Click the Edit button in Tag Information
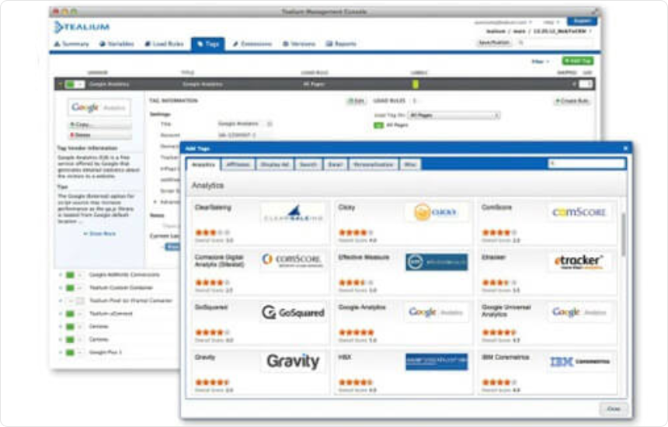 point(356,101)
